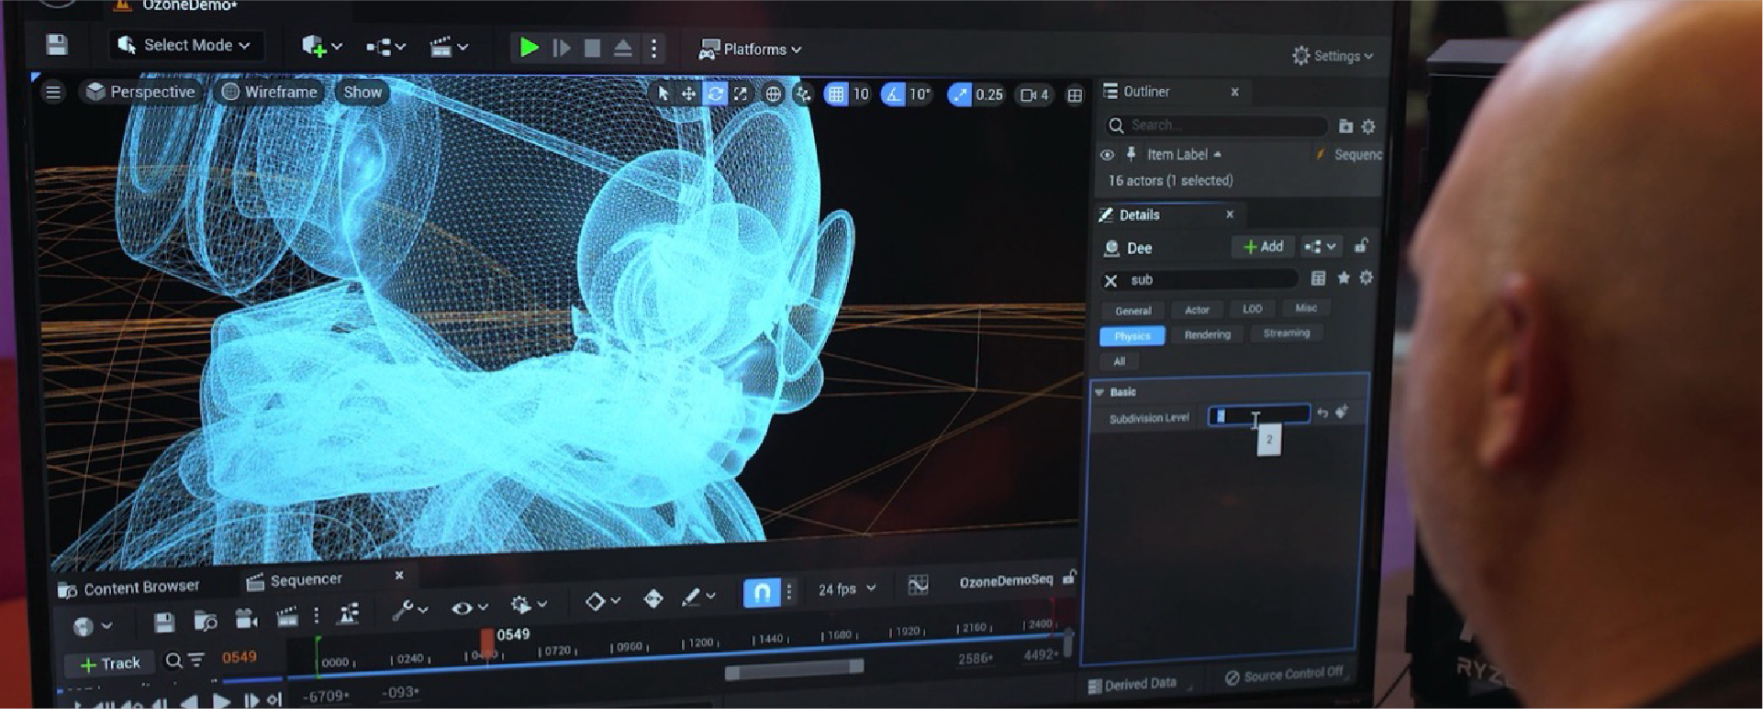The width and height of the screenshot is (1763, 709).
Task: Click the Eject icon in the toolbar
Action: pos(622,49)
